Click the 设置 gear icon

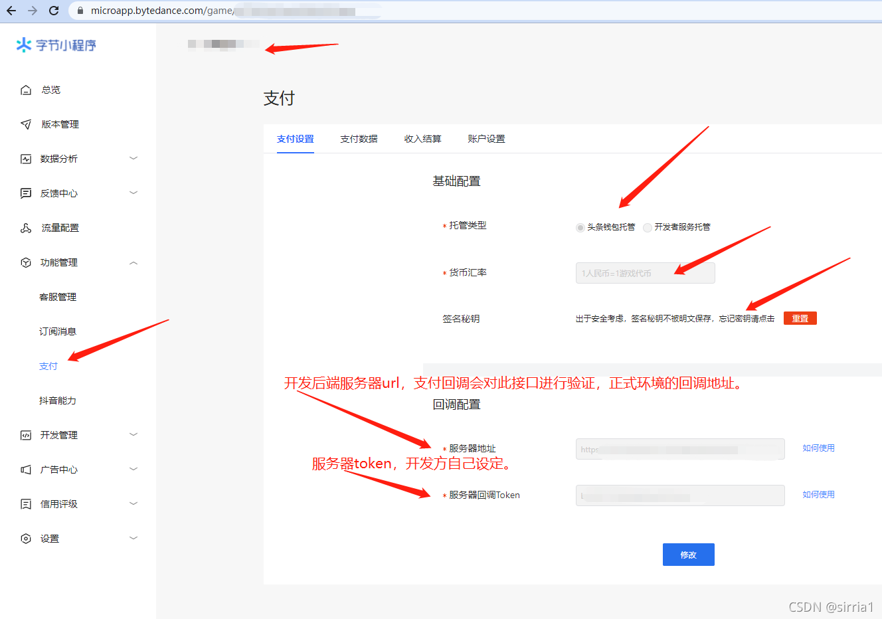[26, 539]
